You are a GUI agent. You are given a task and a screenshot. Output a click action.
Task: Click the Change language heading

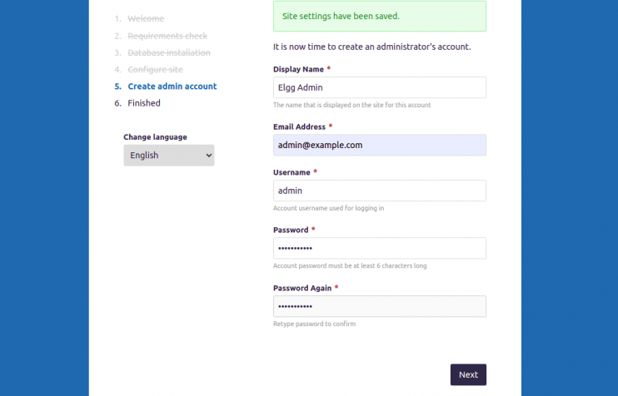coord(155,136)
